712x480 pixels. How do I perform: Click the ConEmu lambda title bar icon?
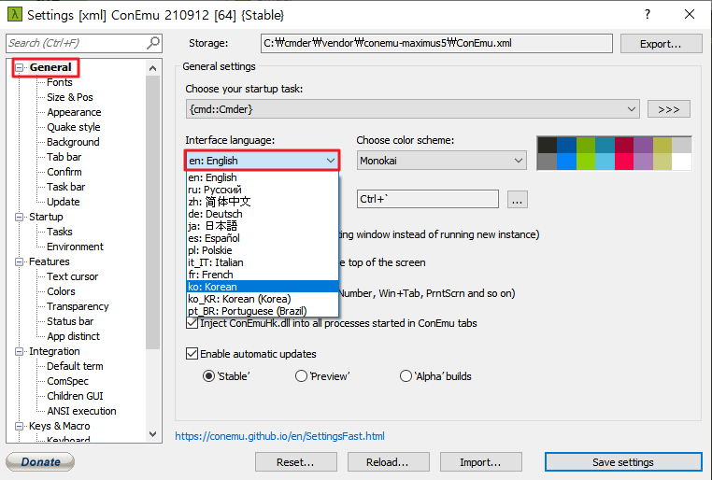click(15, 14)
